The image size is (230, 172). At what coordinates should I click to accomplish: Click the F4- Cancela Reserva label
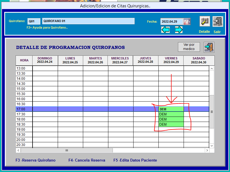pyautogui.click(x=87, y=160)
